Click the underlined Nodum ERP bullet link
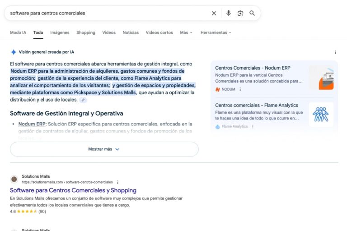 (32, 124)
